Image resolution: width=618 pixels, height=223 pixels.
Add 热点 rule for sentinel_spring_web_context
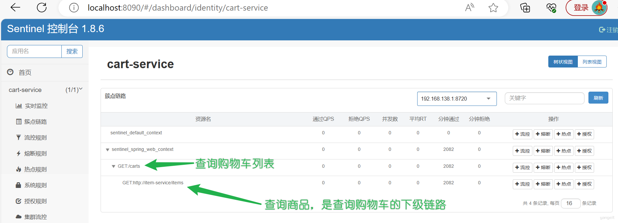[564, 151]
